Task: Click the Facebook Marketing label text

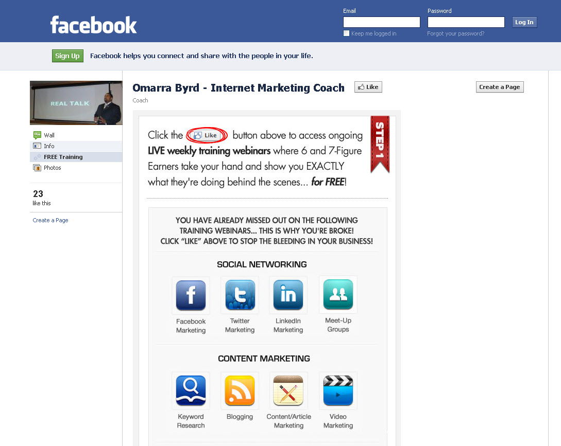Action: tap(191, 326)
